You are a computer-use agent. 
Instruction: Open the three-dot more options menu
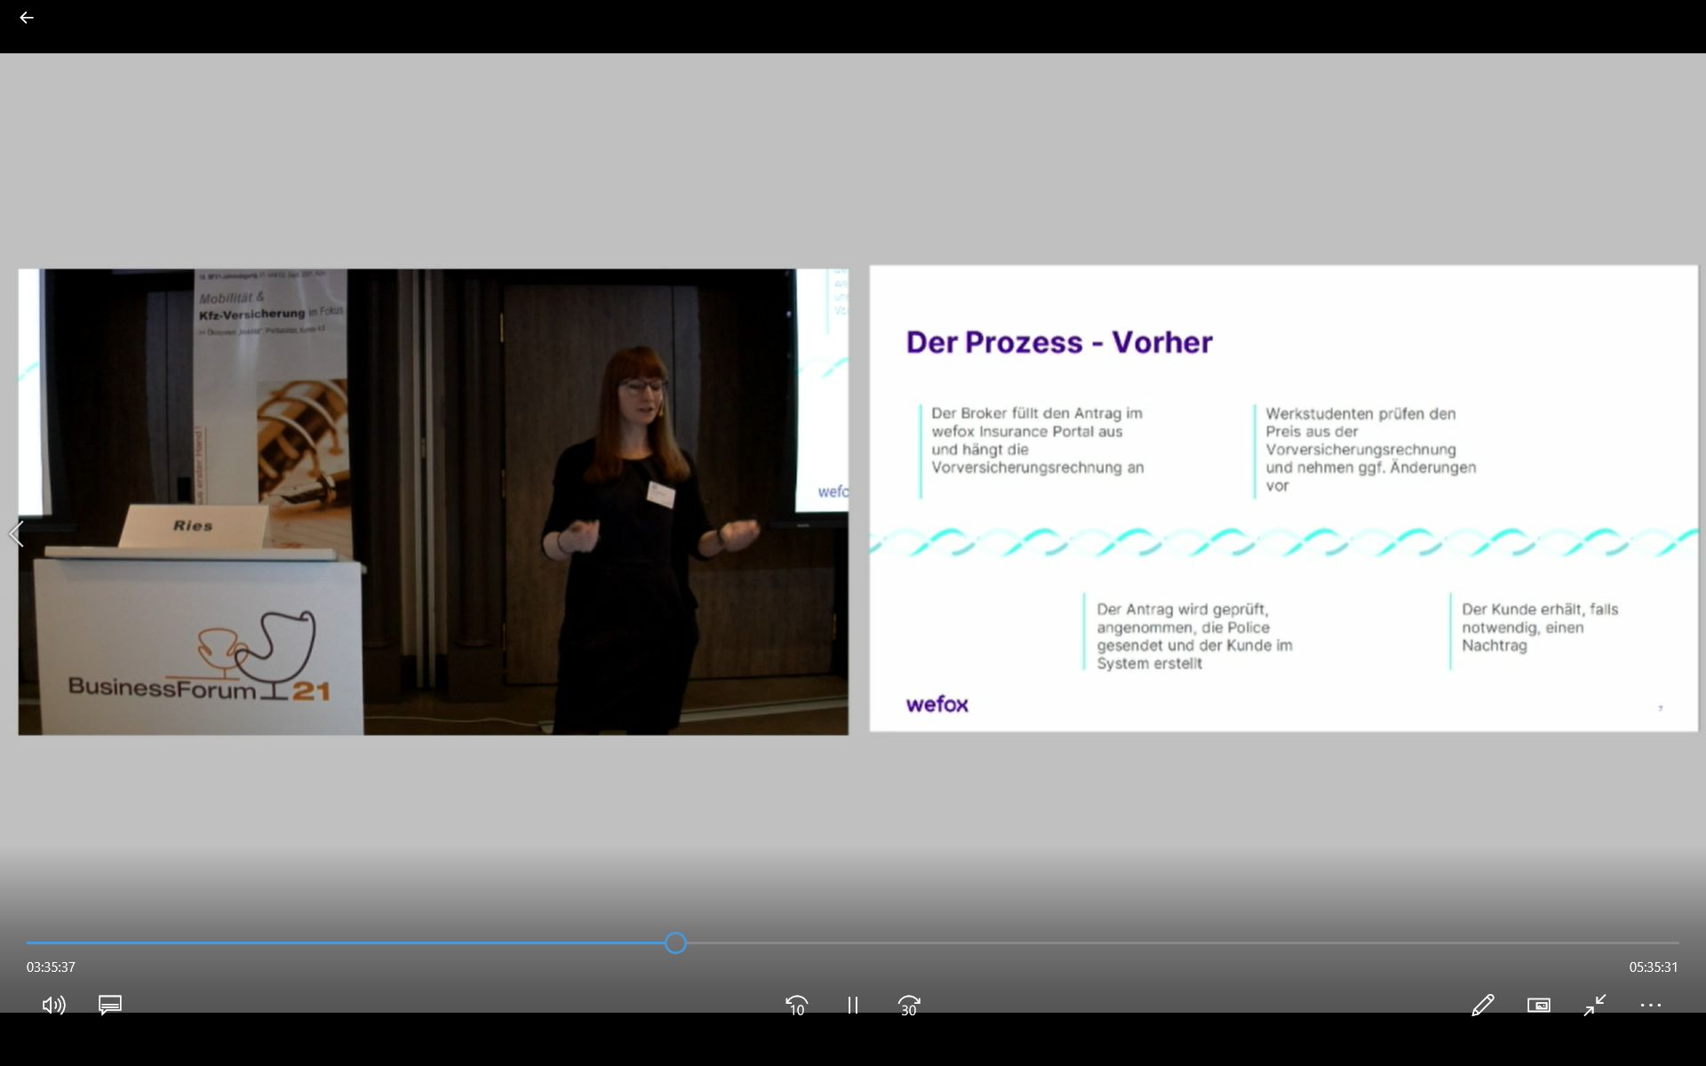pos(1651,1005)
